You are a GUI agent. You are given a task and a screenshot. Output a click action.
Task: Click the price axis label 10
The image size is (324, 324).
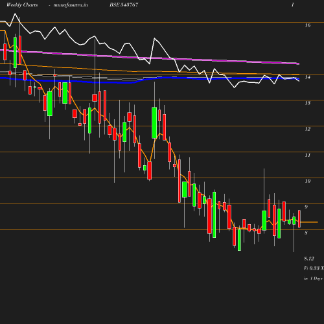(x=308, y=181)
